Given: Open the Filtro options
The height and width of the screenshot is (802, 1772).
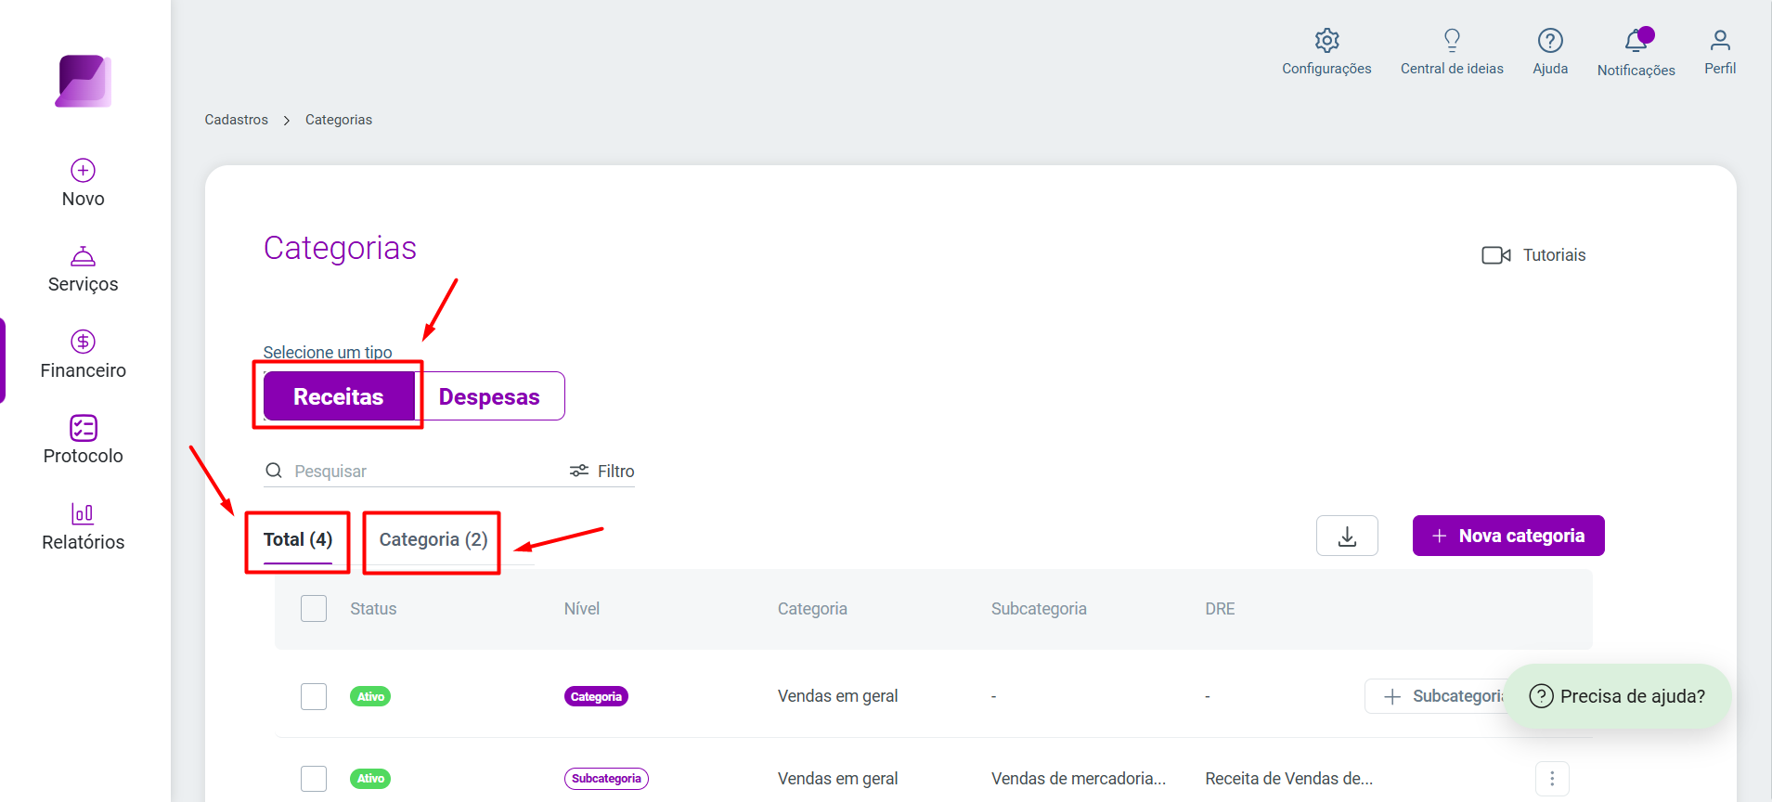Looking at the screenshot, I should pos(602,471).
